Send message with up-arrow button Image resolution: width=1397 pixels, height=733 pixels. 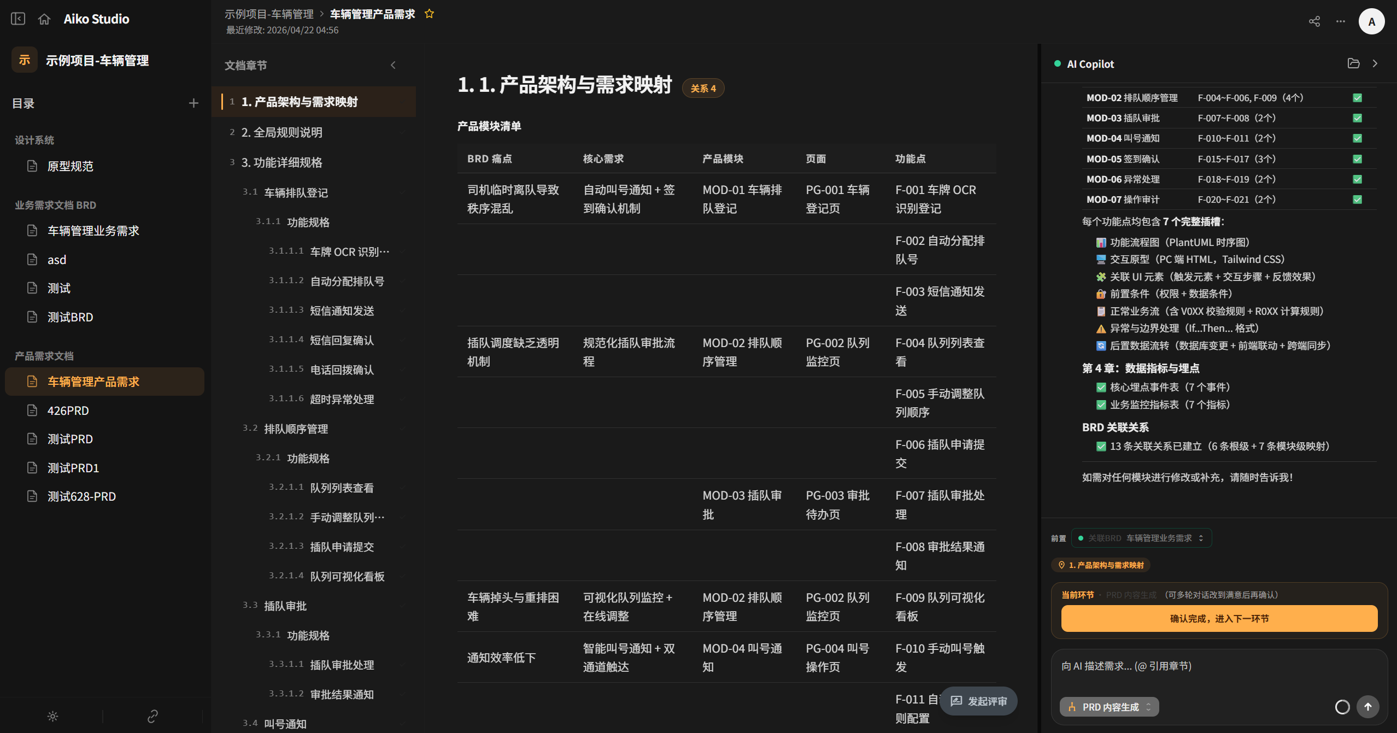pos(1367,707)
